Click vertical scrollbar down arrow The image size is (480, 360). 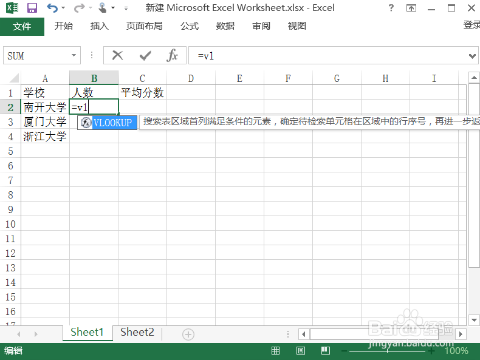pos(474,321)
